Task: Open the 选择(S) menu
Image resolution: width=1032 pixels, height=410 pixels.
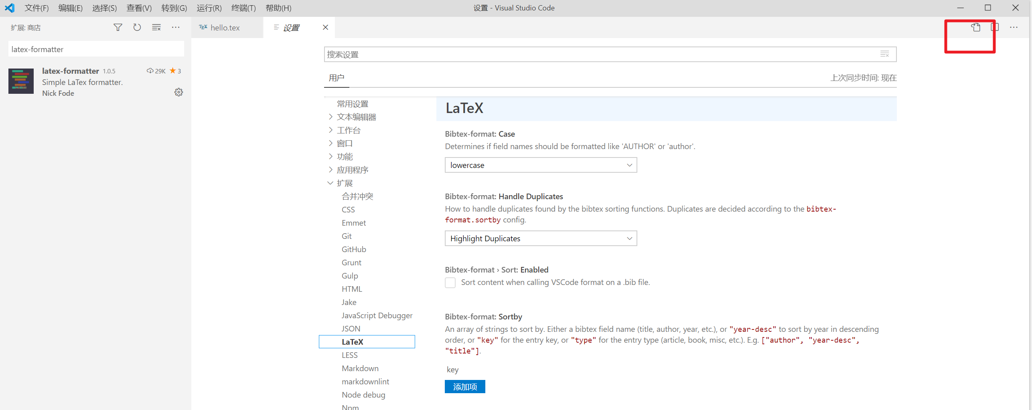Action: (104, 8)
